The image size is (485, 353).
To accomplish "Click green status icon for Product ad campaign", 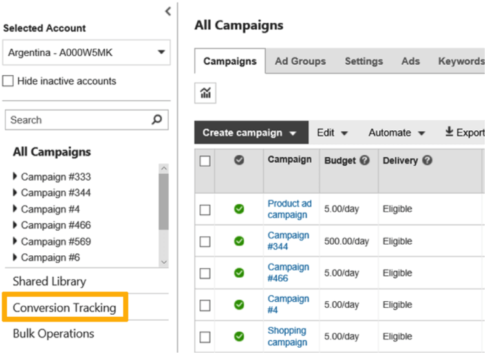I will click(x=239, y=209).
